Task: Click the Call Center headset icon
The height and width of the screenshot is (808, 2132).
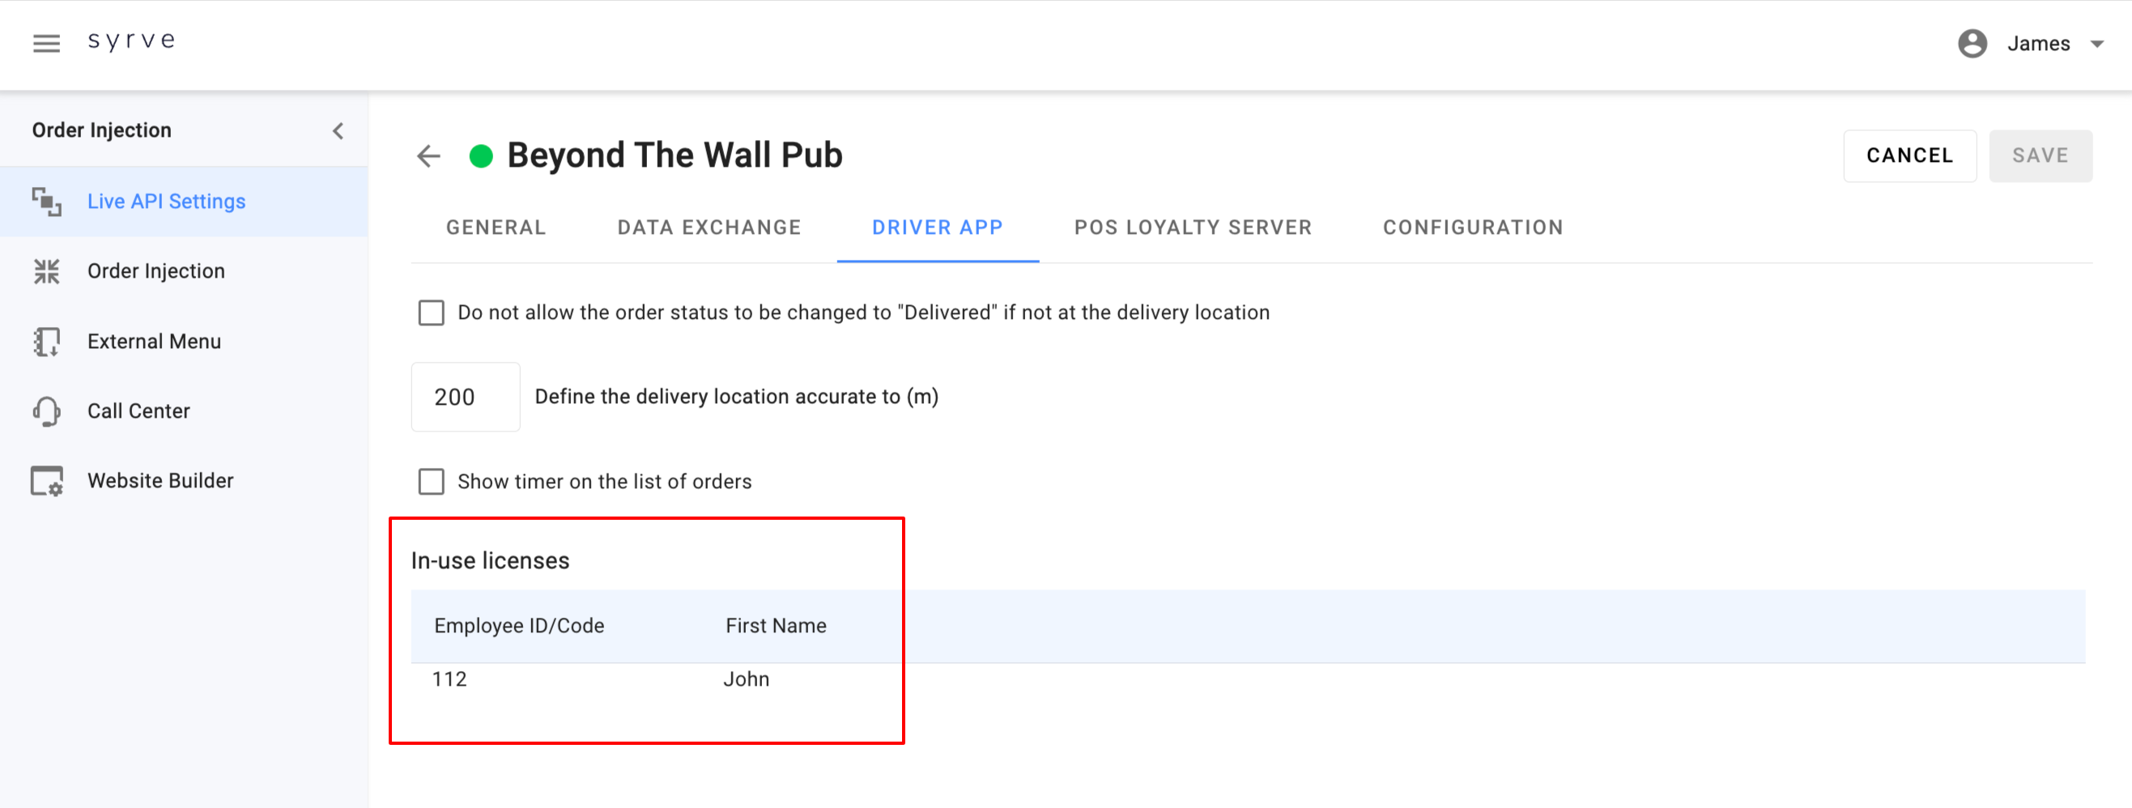Action: tap(46, 411)
